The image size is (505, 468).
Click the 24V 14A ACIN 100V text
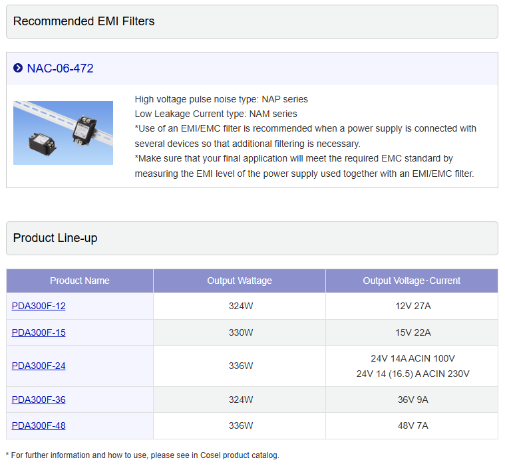pos(412,358)
